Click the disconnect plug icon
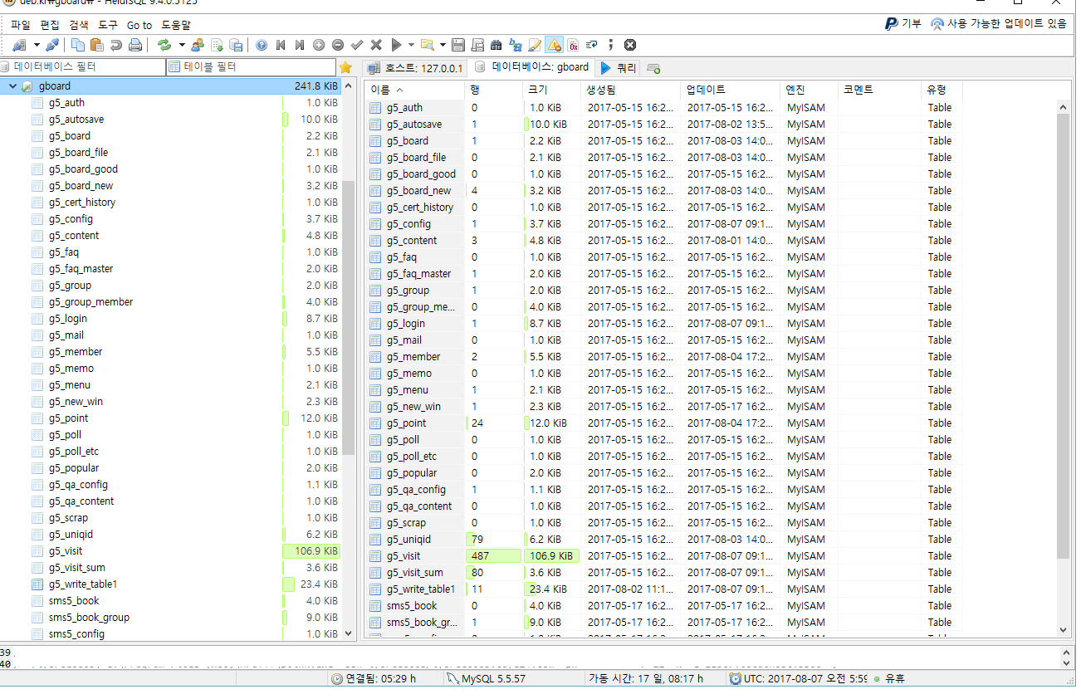This screenshot has width=1081, height=699. pyautogui.click(x=51, y=45)
